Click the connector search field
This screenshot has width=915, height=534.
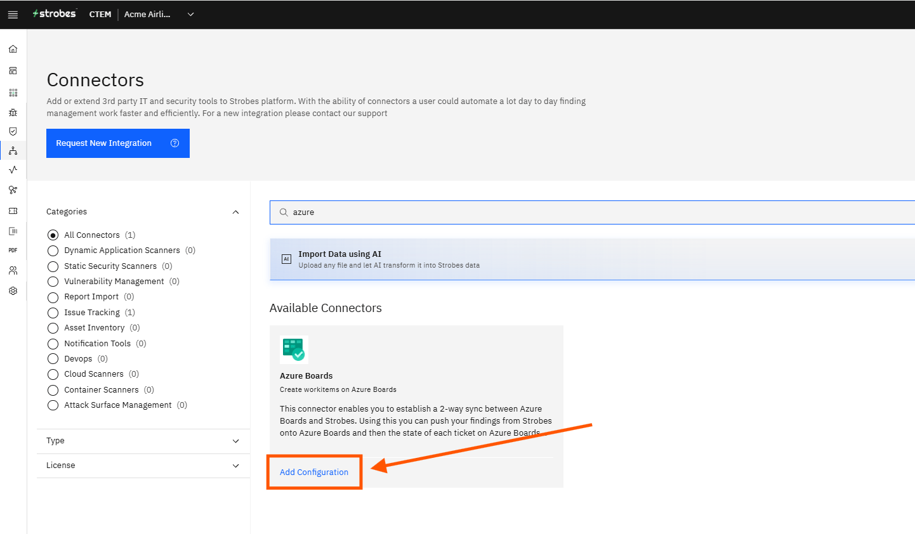click(592, 212)
